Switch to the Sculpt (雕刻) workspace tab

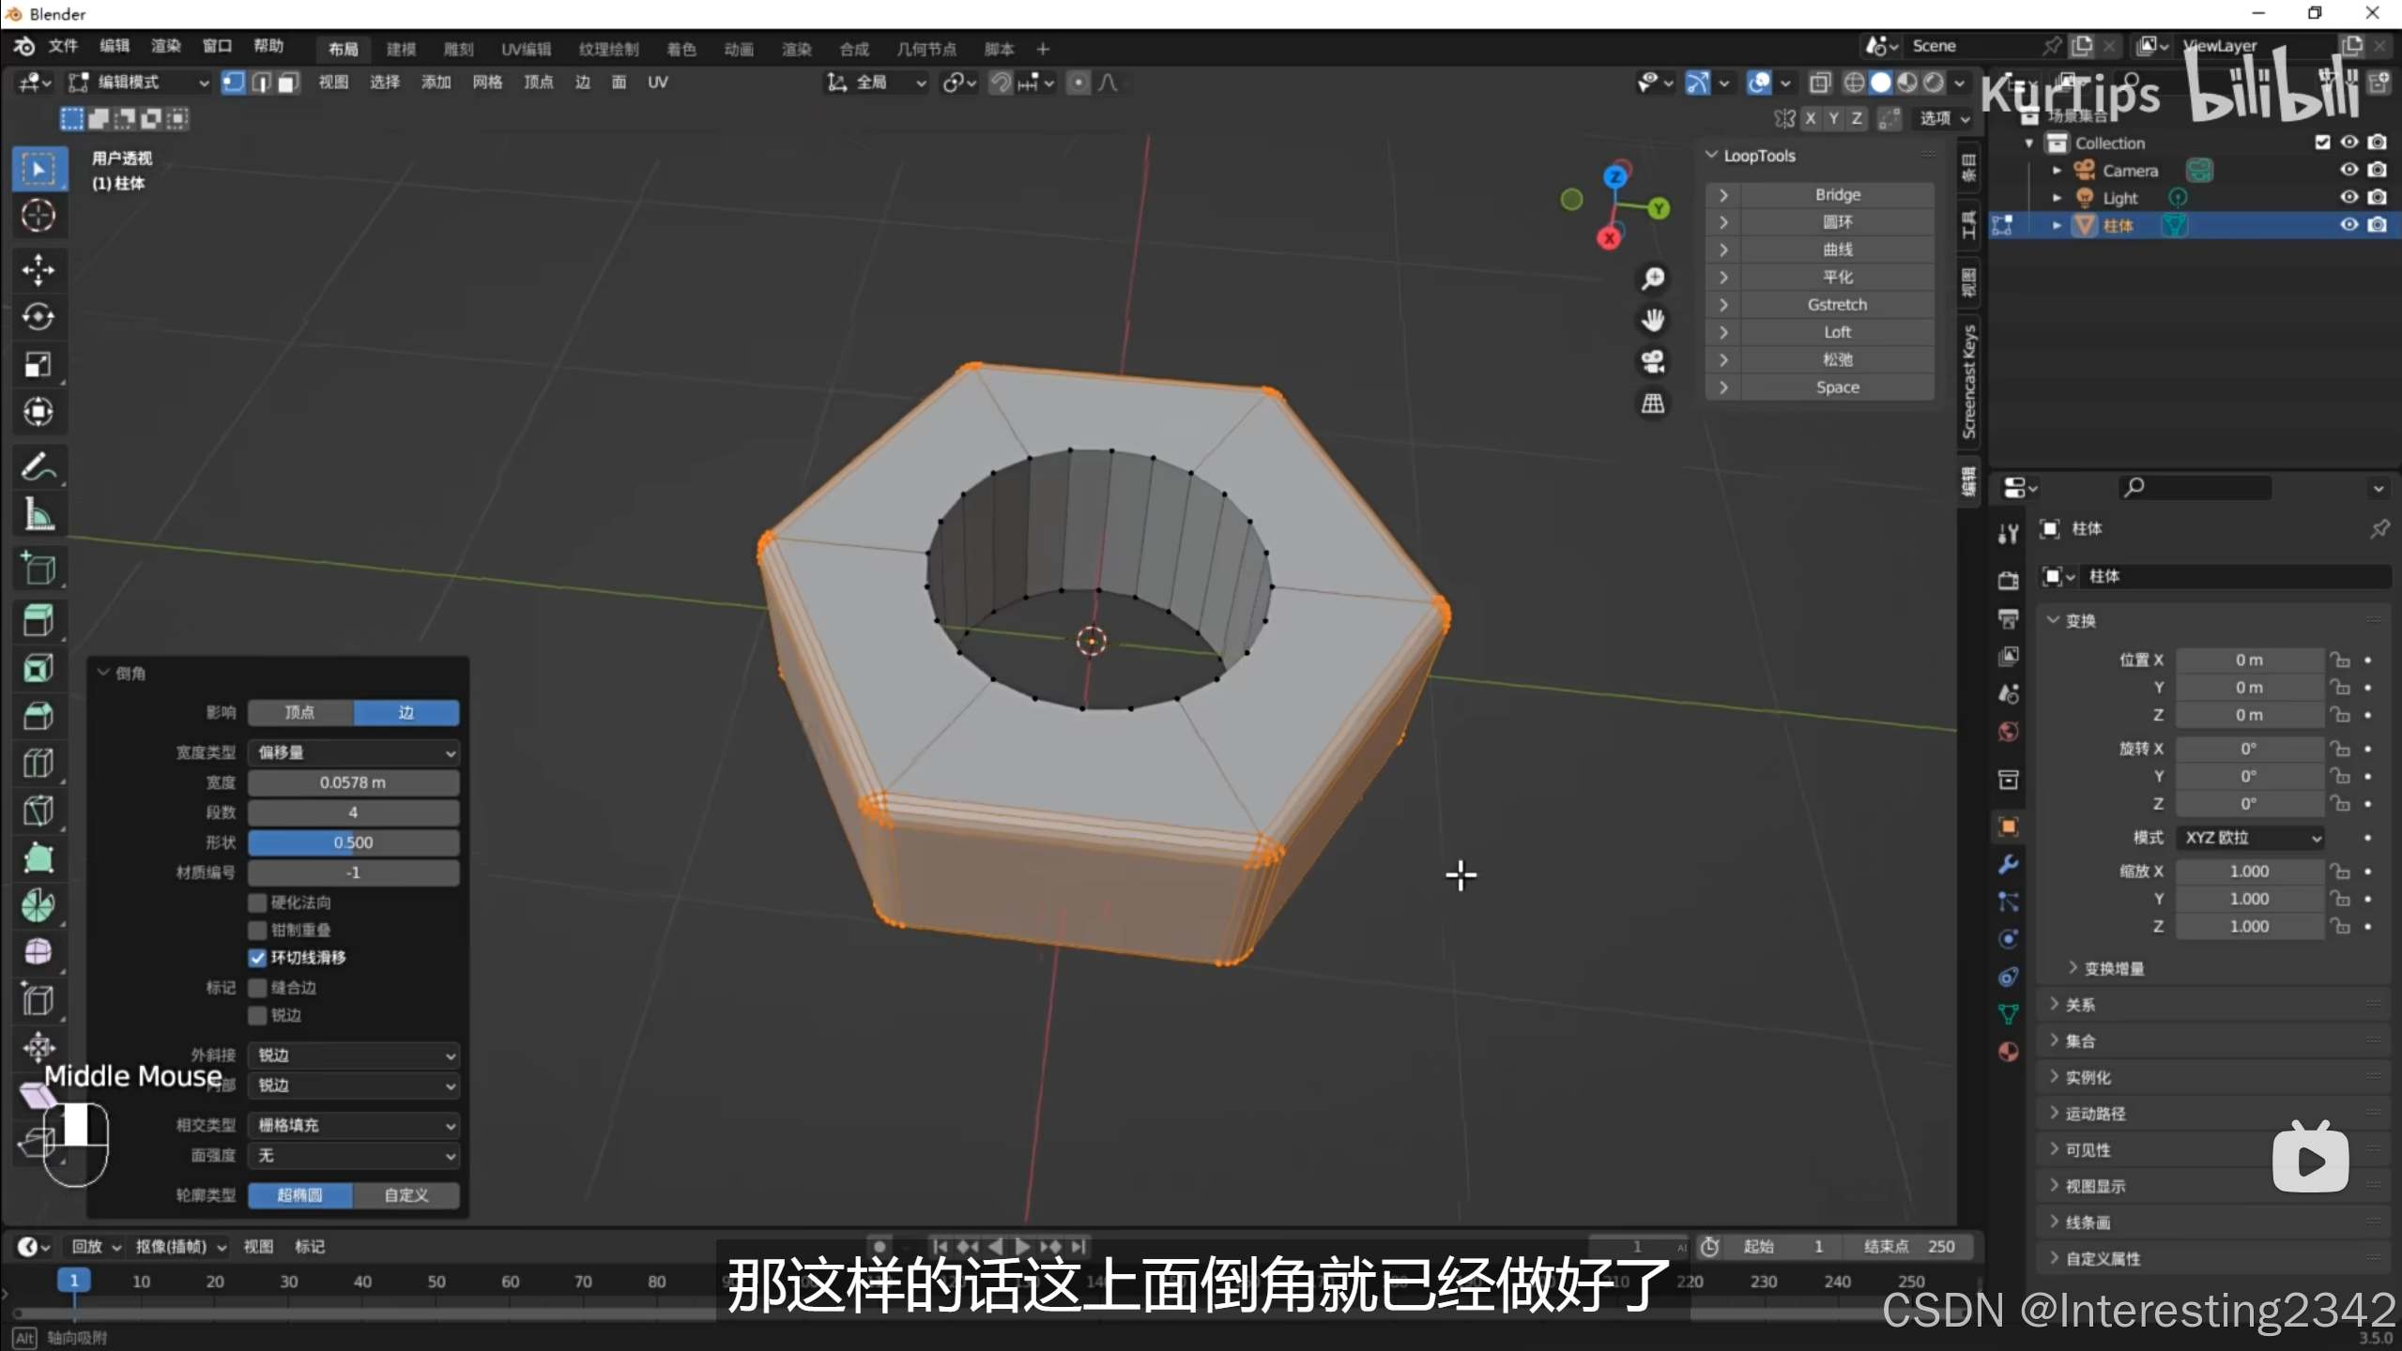458,49
